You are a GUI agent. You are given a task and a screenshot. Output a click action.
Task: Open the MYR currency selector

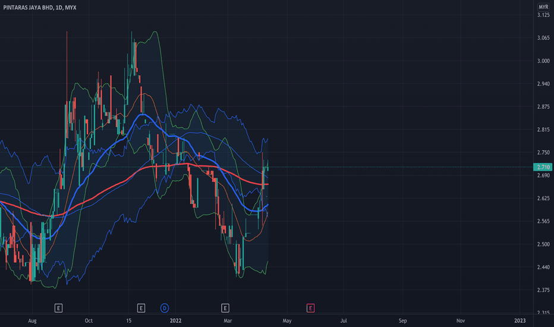tap(543, 7)
